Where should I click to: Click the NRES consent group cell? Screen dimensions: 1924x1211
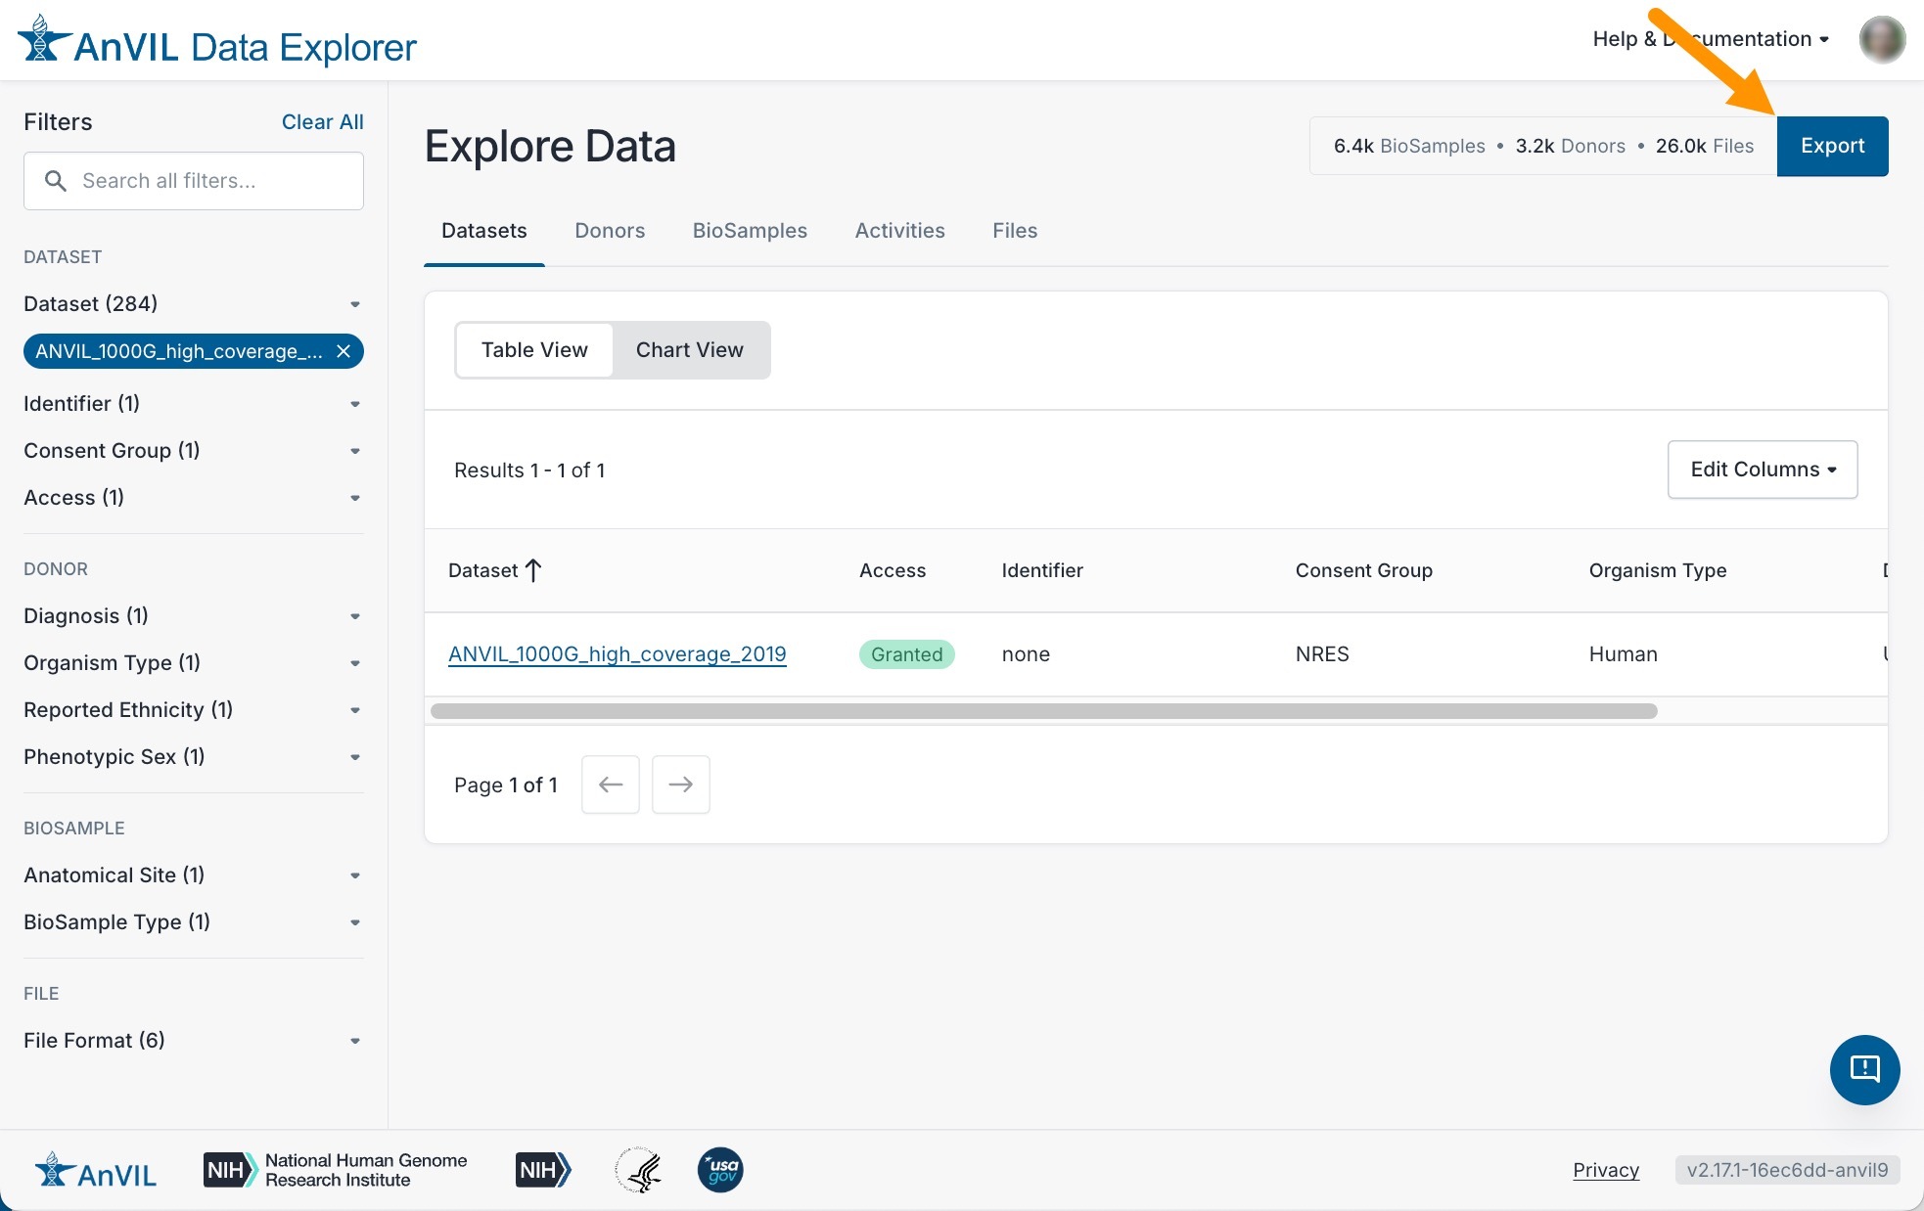coord(1322,654)
